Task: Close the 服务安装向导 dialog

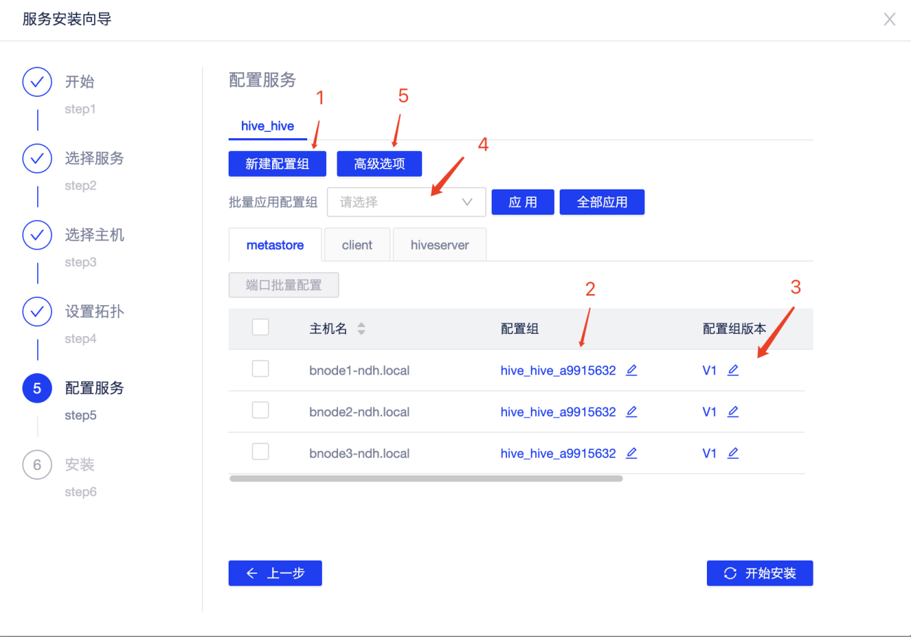Action: pyautogui.click(x=889, y=20)
